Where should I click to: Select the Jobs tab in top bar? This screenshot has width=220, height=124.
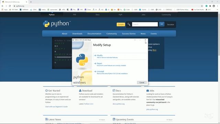coord(143,14)
